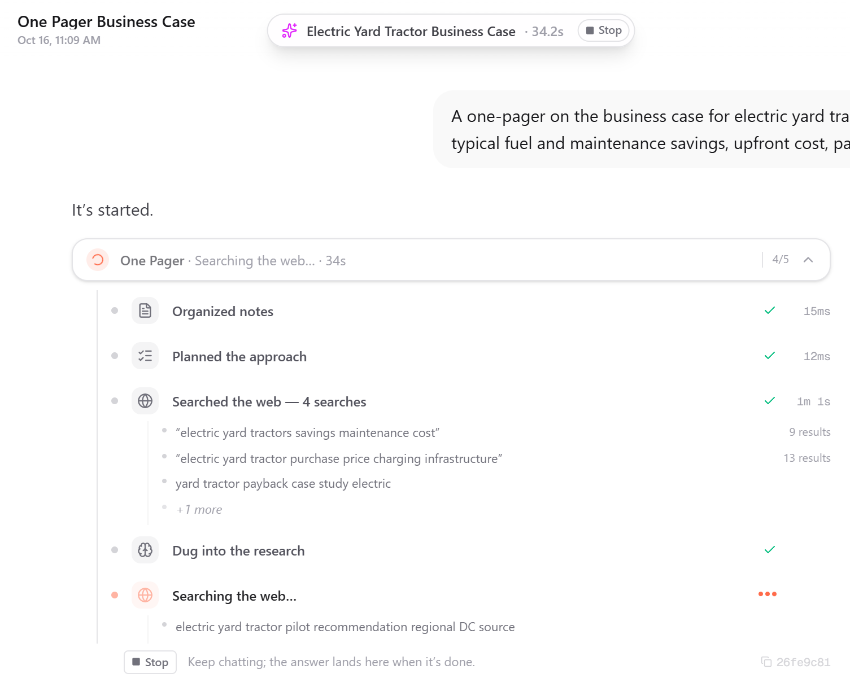Click the spinning progress icon for One Pager
The image size is (850, 691).
98,260
